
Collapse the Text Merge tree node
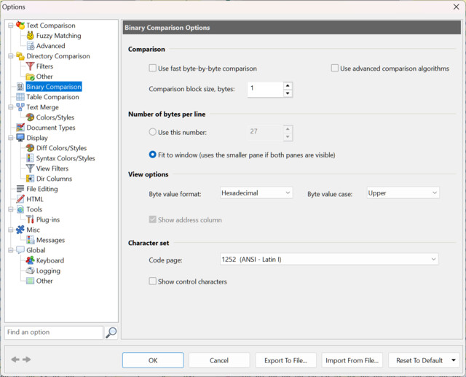click(x=11, y=107)
